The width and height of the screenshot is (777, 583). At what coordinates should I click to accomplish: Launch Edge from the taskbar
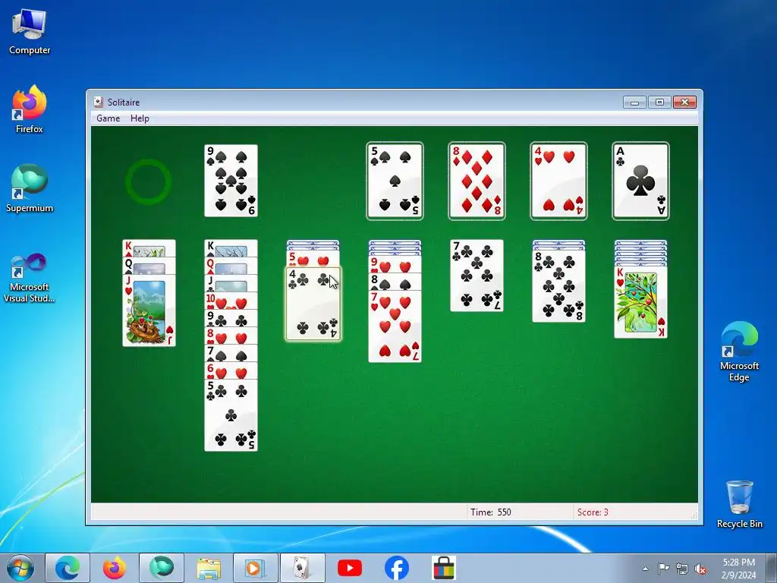coord(68,568)
